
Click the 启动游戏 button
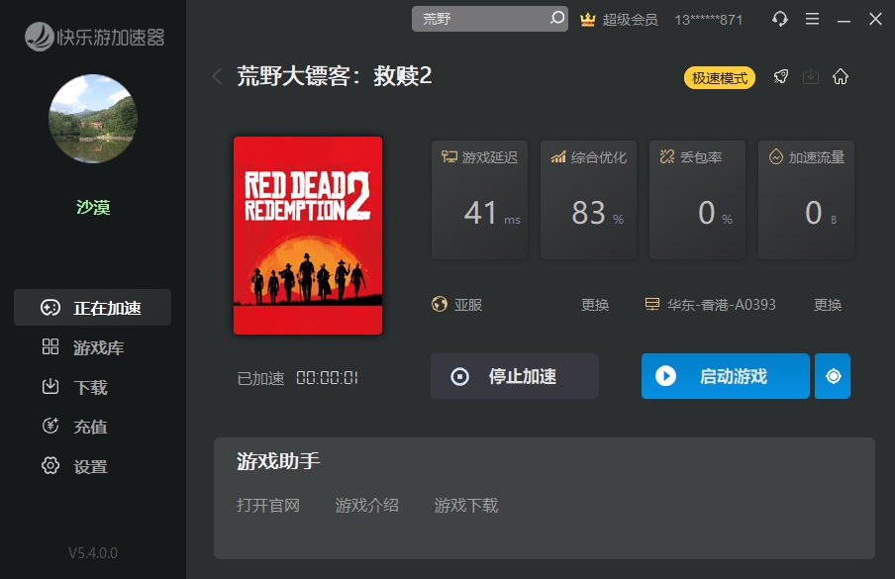point(726,376)
